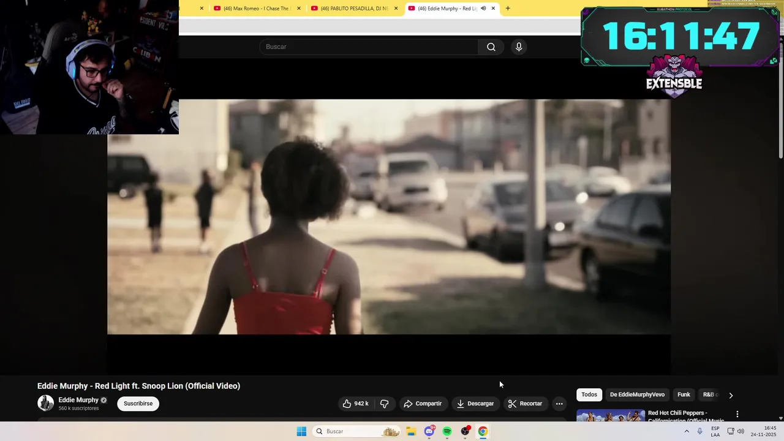Open the Red Hot Chili Peppers video title

tap(686, 417)
